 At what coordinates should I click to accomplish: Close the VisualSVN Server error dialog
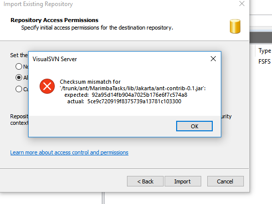(213, 59)
